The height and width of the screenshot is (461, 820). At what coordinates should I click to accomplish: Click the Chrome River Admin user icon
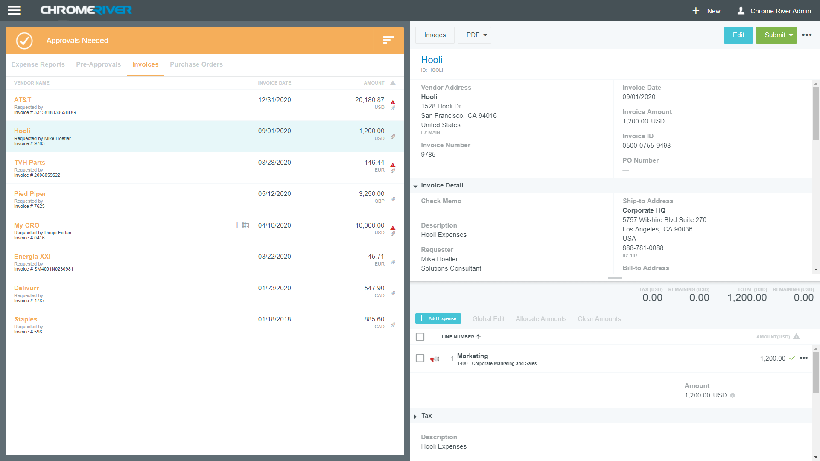(741, 11)
